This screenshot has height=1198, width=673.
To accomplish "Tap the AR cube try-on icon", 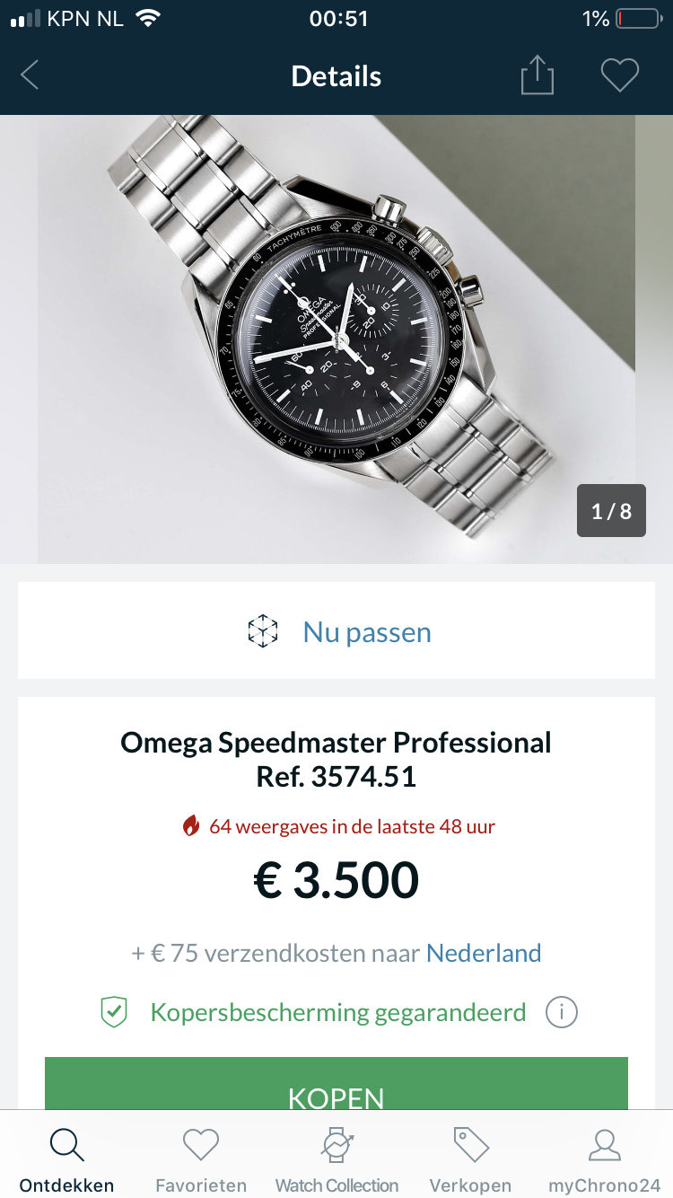I will (263, 631).
